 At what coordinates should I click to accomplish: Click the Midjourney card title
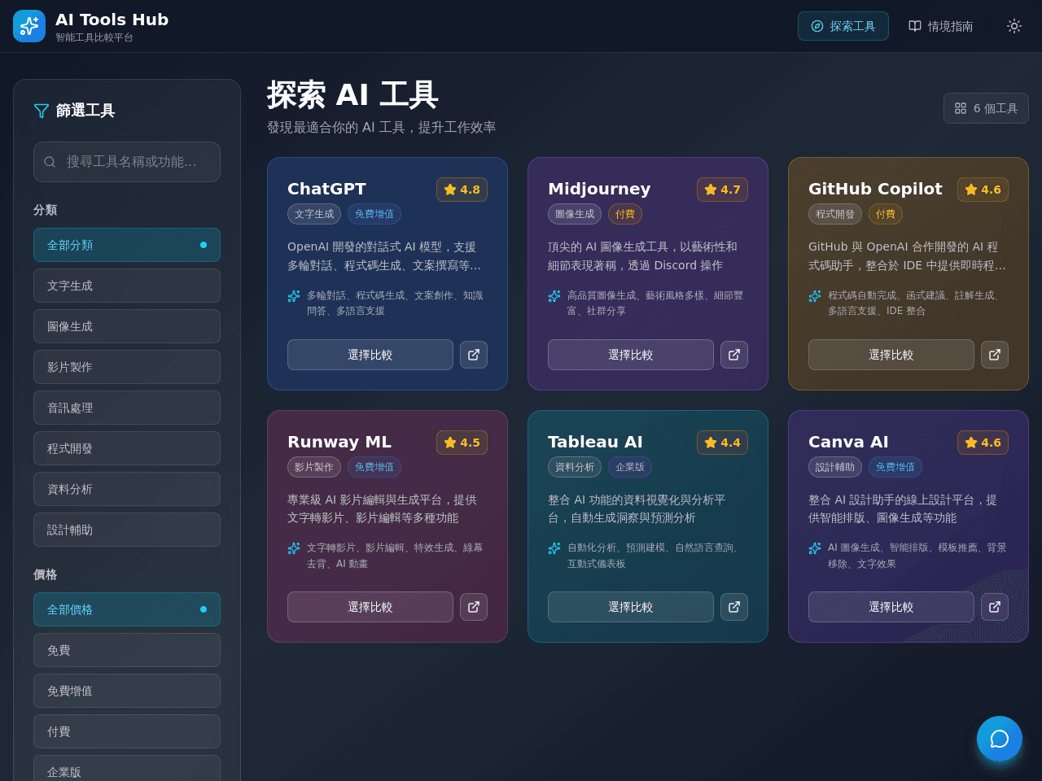click(599, 189)
